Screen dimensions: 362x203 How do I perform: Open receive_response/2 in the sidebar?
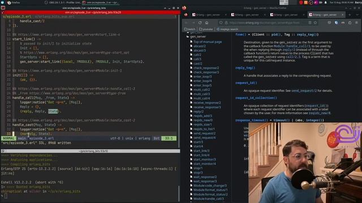207,103
